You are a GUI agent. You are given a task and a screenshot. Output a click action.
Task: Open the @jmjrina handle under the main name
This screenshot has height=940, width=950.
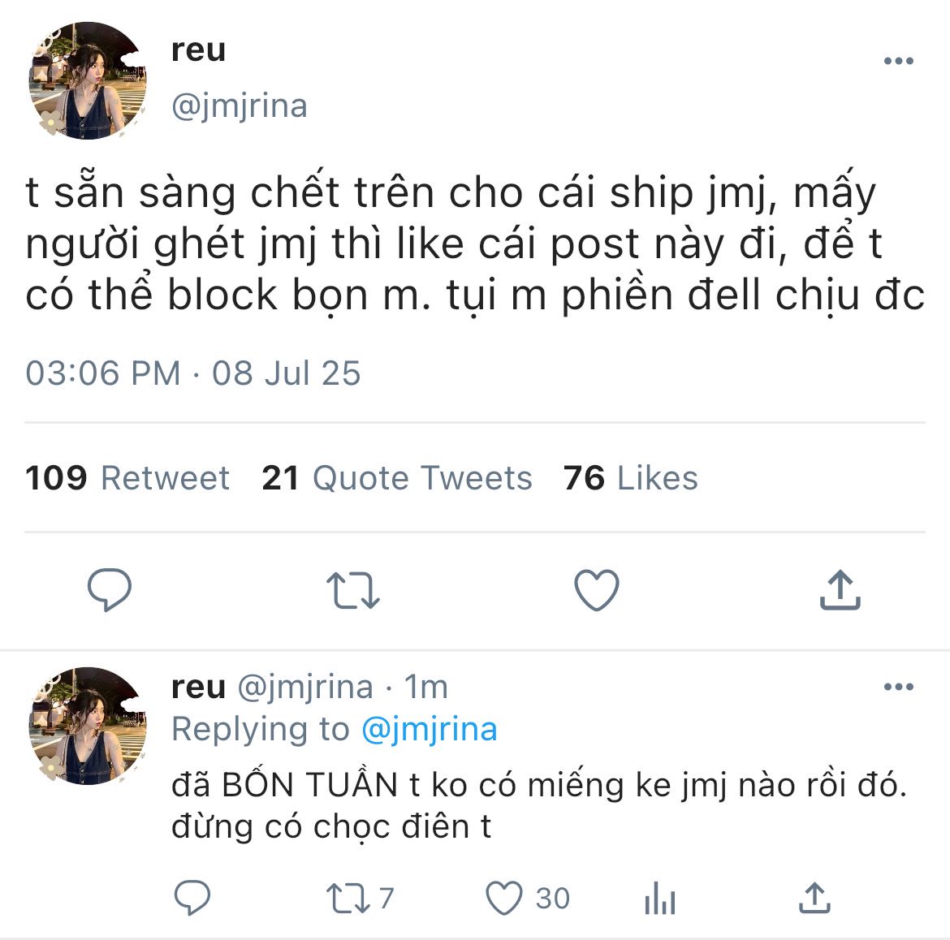point(240,106)
